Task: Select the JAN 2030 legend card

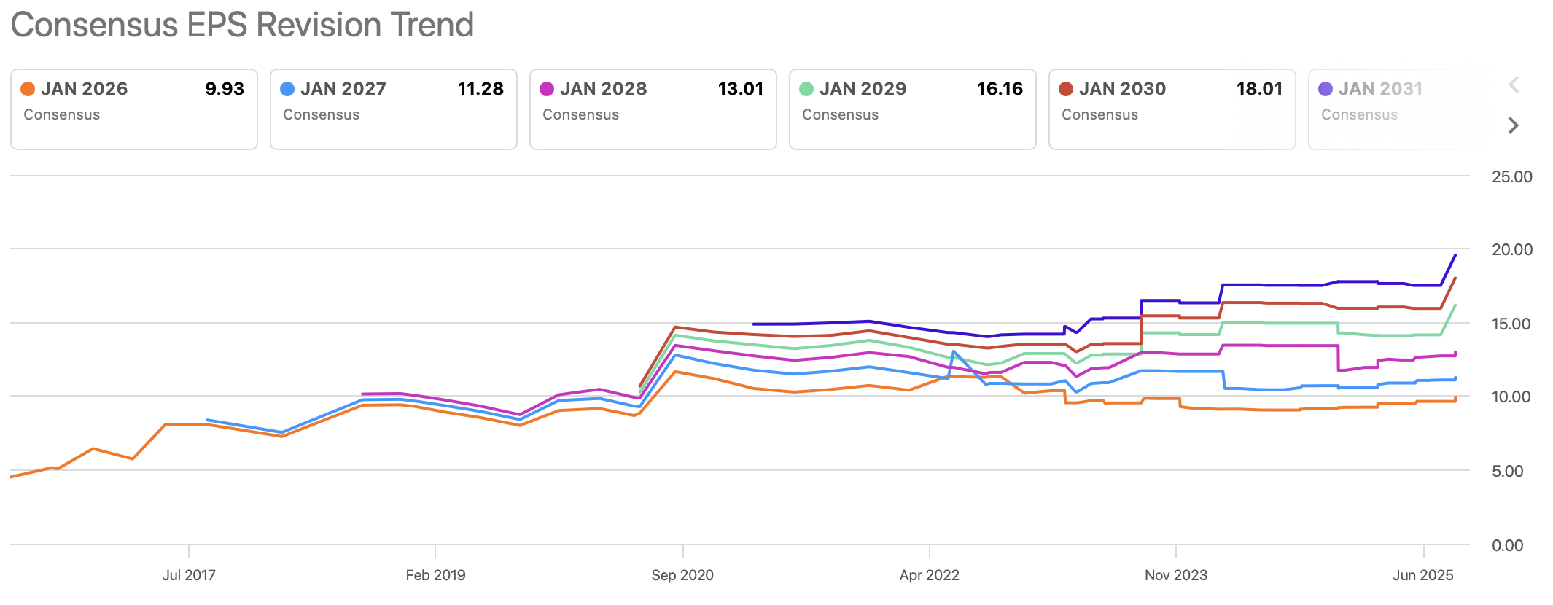Action: 1172,108
